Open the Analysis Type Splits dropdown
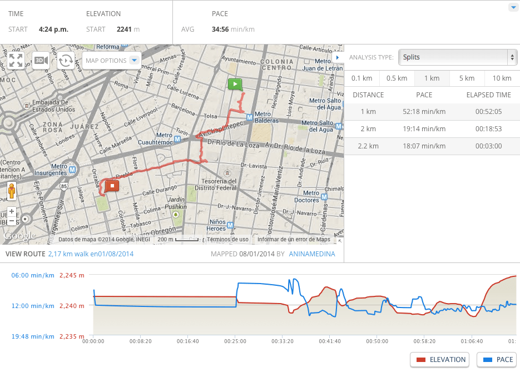Screen dimensions: 520x377 [458, 57]
